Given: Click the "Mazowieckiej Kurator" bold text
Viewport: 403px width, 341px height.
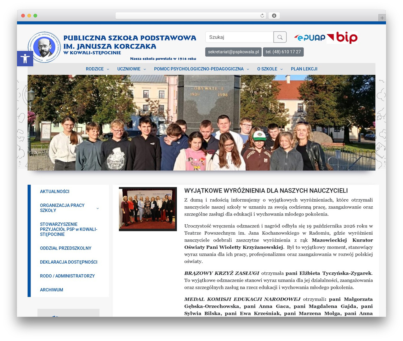Looking at the screenshot, I should click(342, 240).
